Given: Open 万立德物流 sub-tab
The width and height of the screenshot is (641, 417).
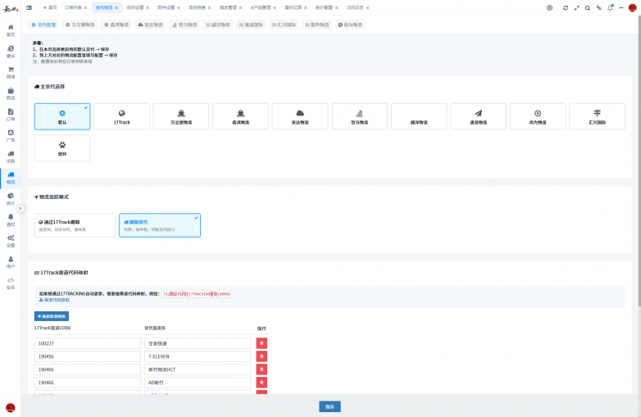Looking at the screenshot, I should click(x=80, y=25).
